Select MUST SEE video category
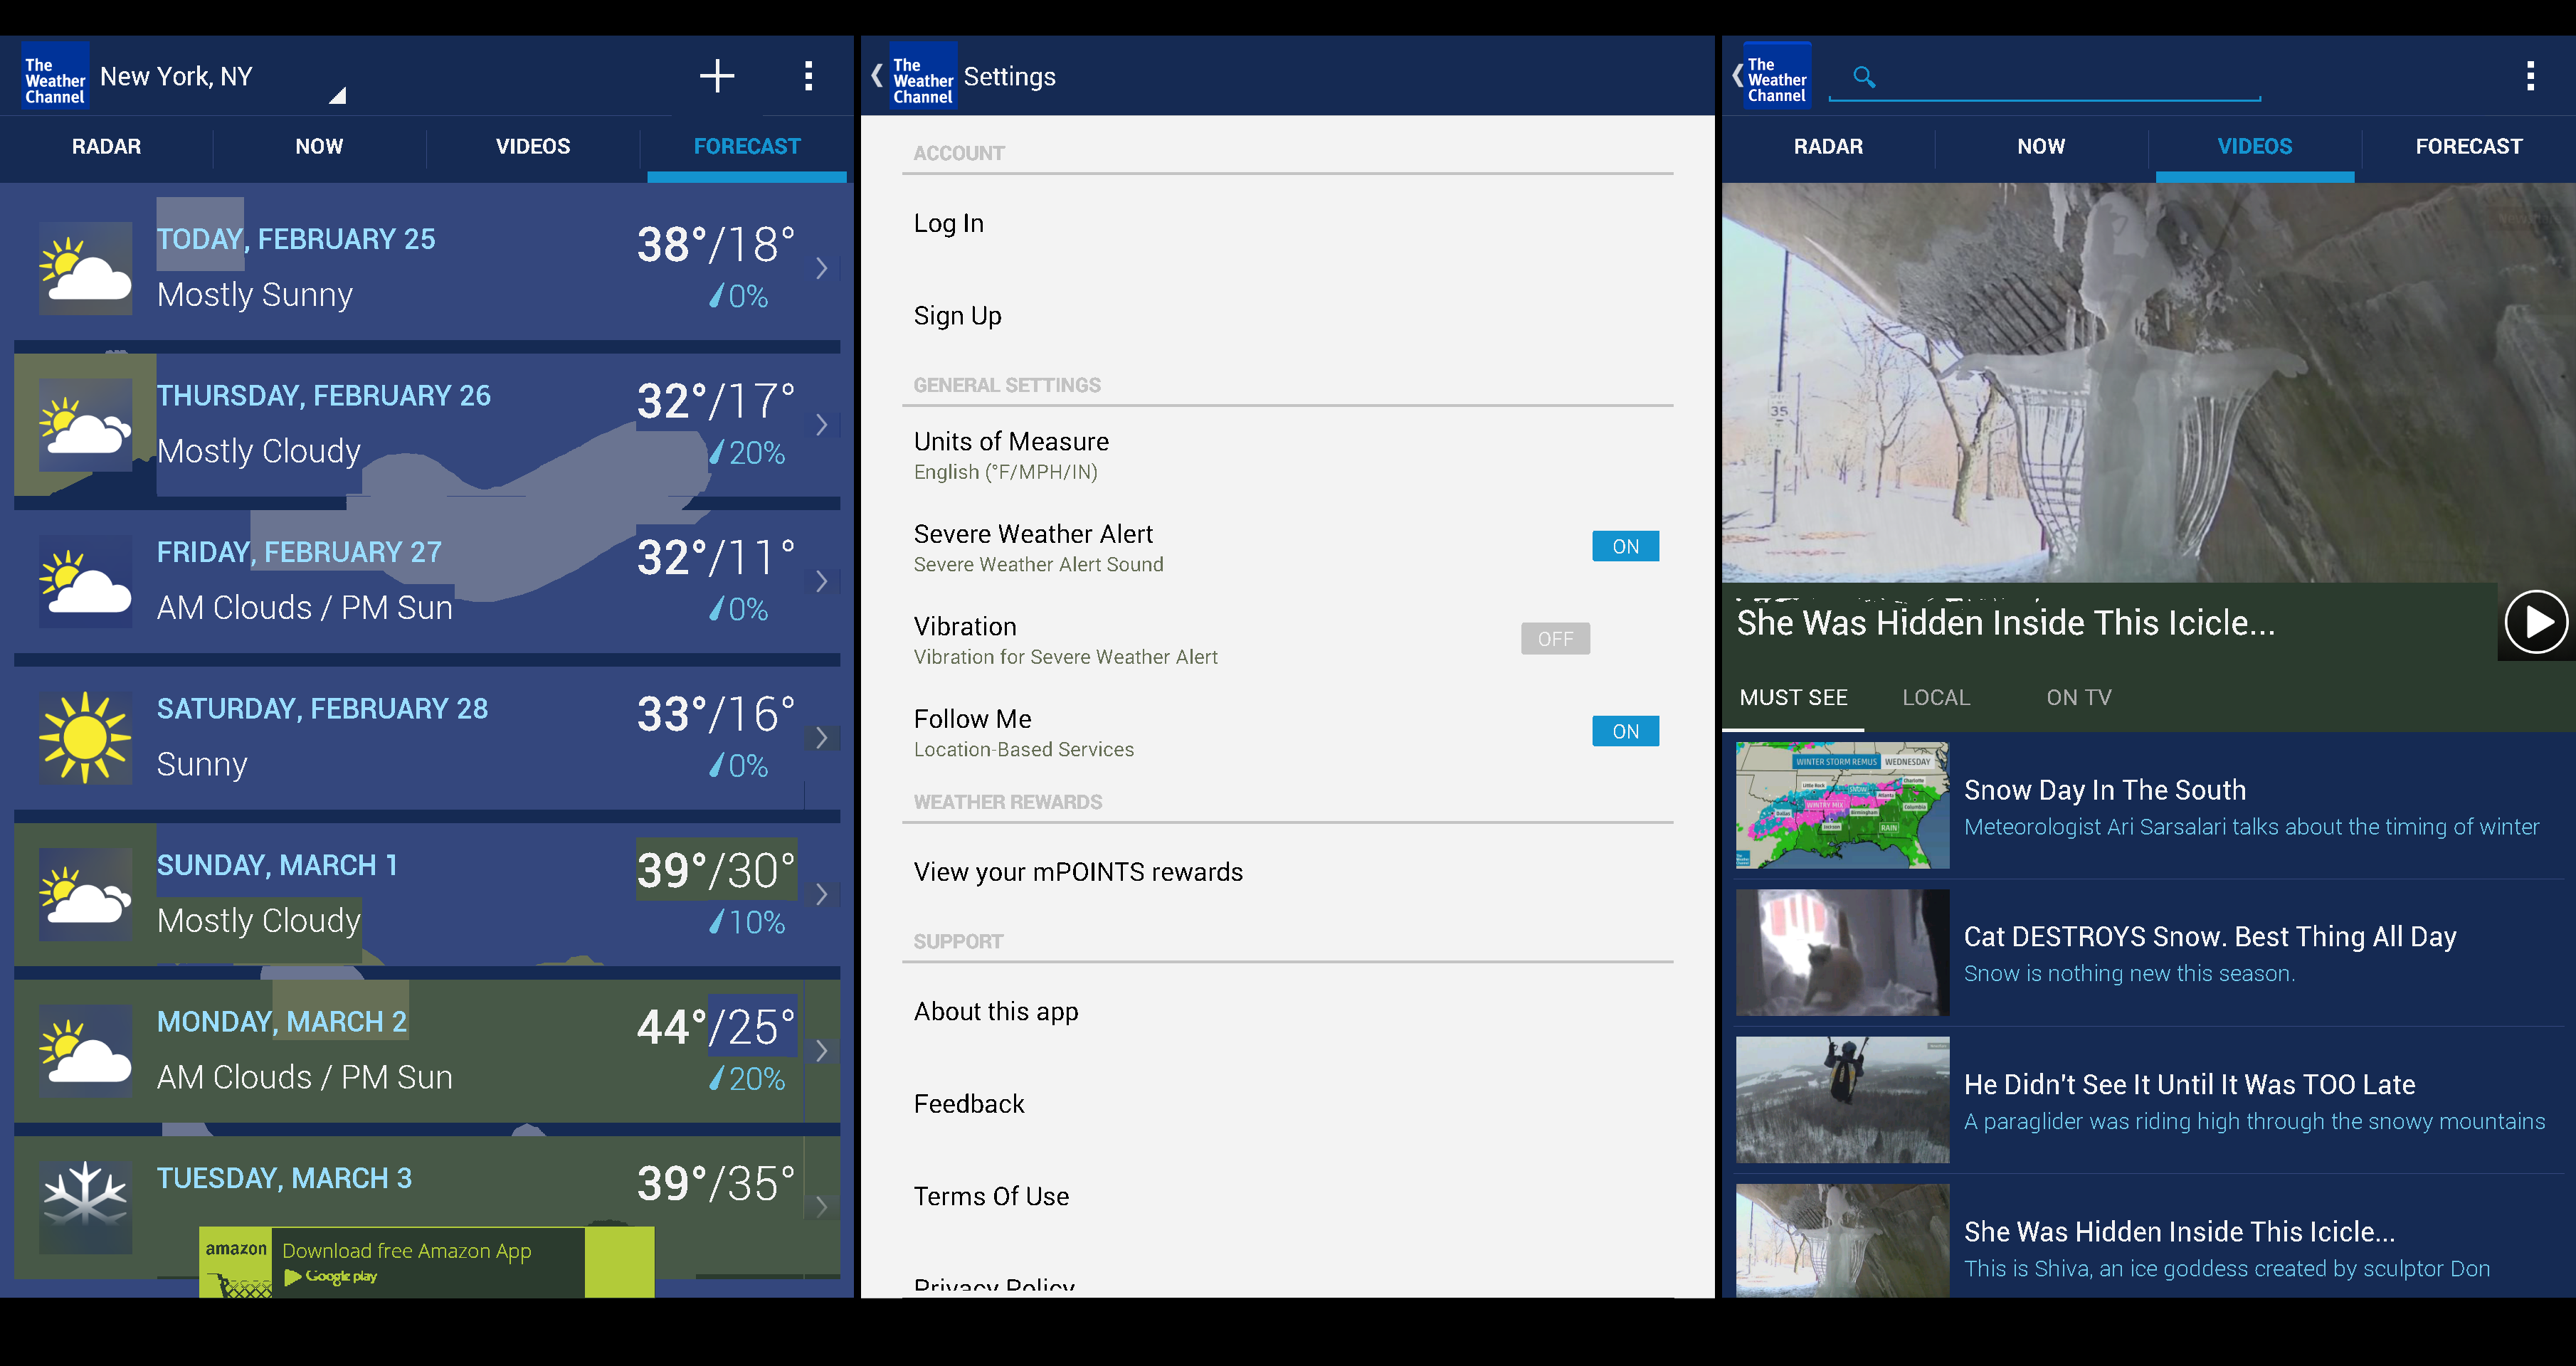The width and height of the screenshot is (2576, 1366). click(x=1793, y=698)
